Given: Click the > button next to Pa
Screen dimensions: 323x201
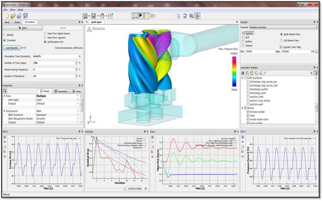Looking at the screenshot, I should tap(317, 52).
